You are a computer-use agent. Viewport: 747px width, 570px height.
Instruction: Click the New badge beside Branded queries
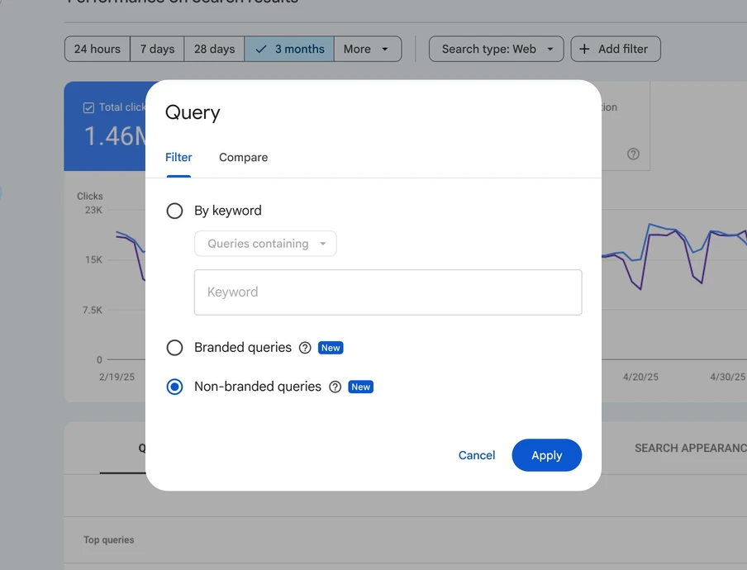(x=331, y=348)
